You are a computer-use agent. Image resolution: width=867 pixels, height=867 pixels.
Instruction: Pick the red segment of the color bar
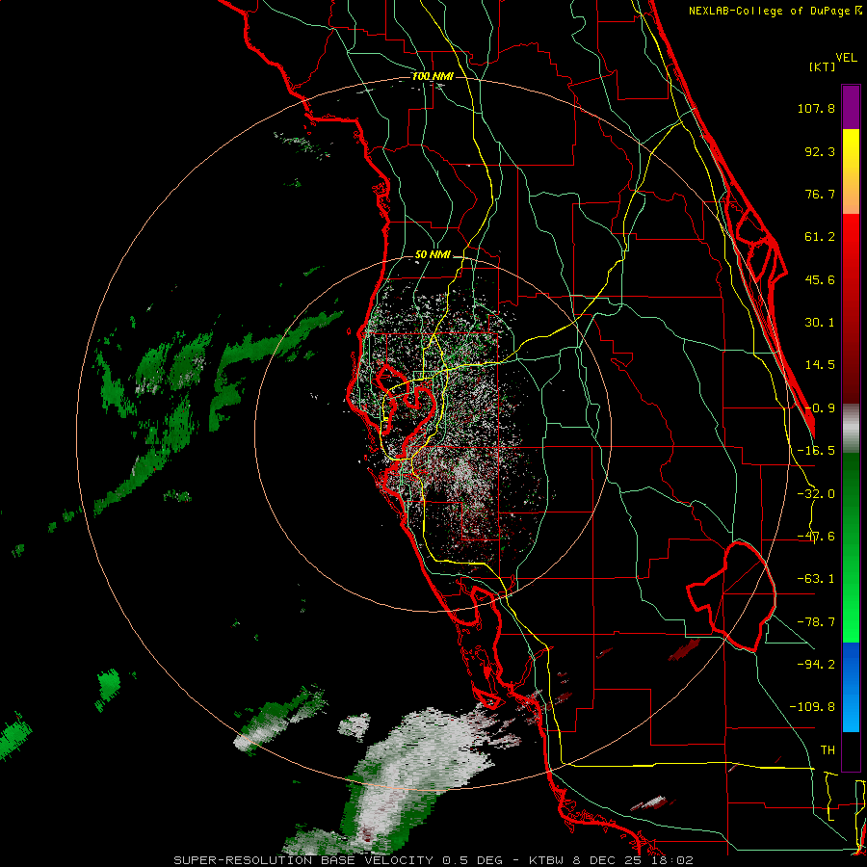click(851, 308)
